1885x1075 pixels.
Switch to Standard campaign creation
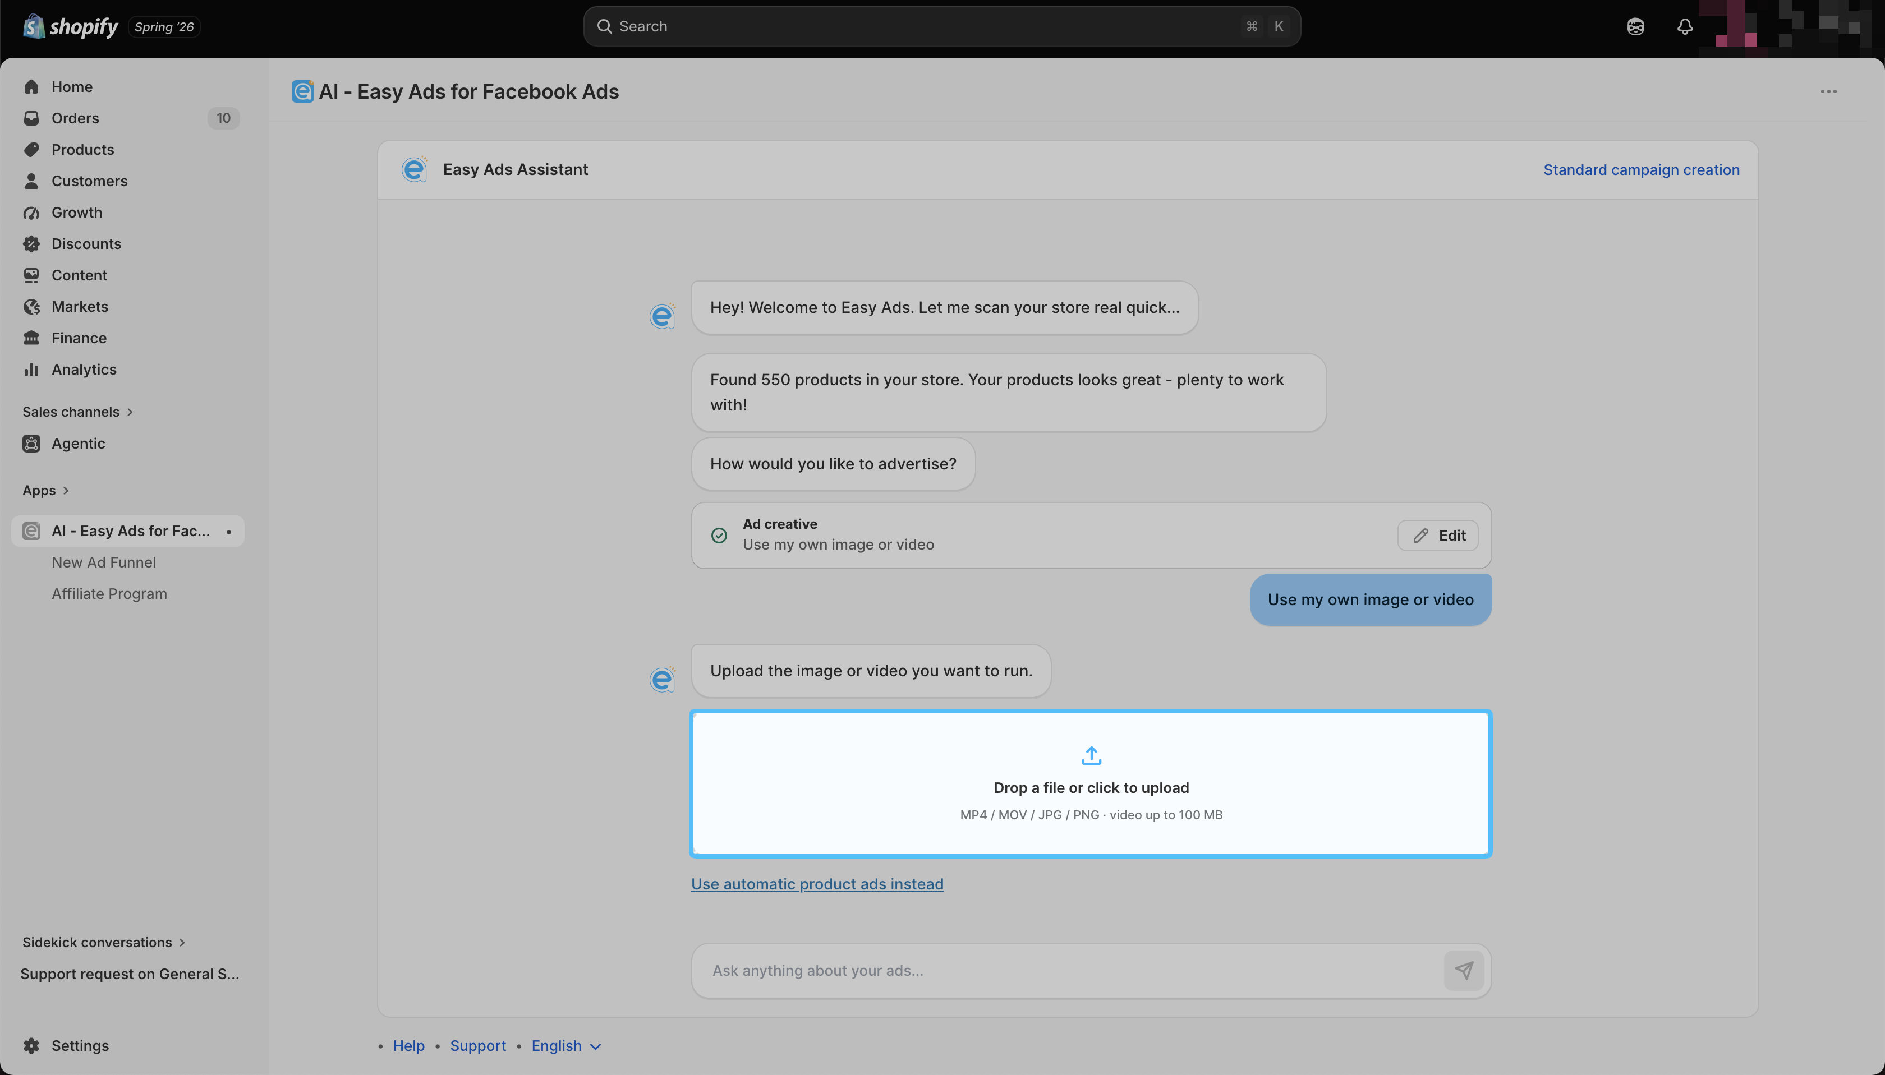click(1642, 170)
